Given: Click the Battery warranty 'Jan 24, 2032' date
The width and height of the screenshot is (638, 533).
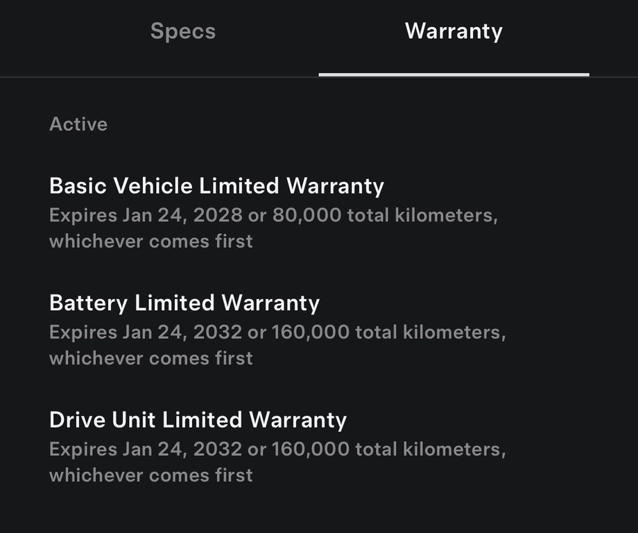Looking at the screenshot, I should tap(182, 332).
